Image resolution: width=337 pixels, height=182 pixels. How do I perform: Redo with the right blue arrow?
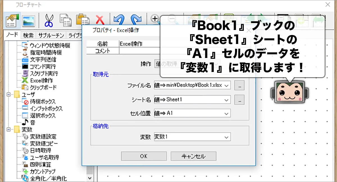136,20
